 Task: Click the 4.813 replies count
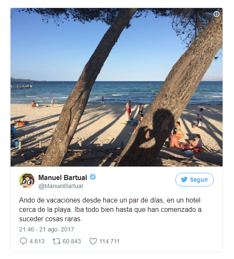tap(37, 241)
